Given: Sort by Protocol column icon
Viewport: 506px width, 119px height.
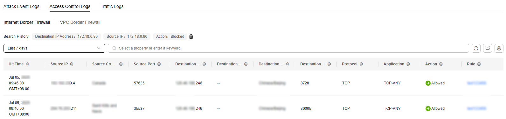Looking at the screenshot, I should coord(361,64).
